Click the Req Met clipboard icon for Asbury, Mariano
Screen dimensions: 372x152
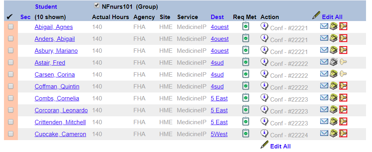click(x=246, y=50)
